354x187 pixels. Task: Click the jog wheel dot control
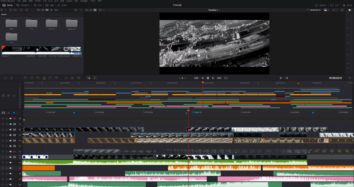(182, 78)
